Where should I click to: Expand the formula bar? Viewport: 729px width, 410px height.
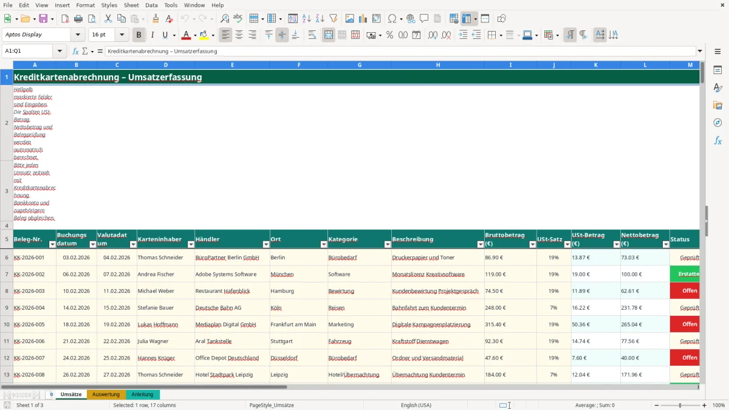point(700,51)
